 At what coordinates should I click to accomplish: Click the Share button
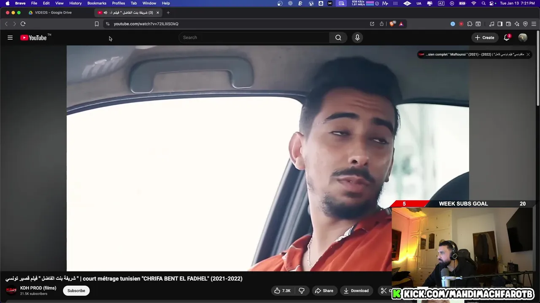(324, 291)
